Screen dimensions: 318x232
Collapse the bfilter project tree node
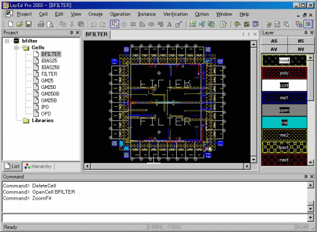(x=7, y=41)
